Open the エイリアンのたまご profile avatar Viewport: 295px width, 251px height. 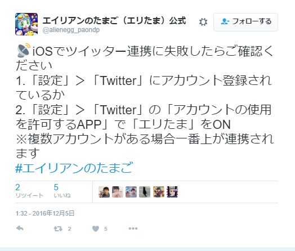pos(26,24)
